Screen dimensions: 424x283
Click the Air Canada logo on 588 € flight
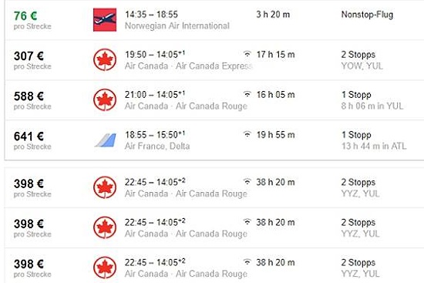(105, 99)
